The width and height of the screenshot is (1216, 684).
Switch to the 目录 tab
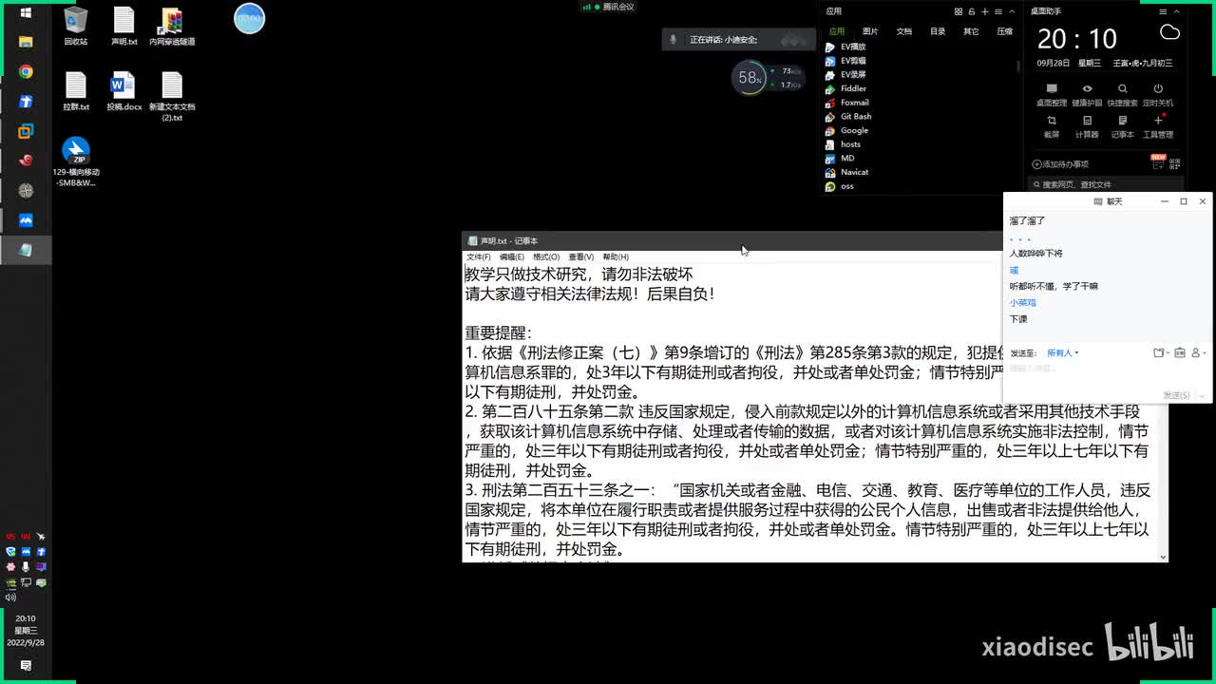click(x=938, y=31)
